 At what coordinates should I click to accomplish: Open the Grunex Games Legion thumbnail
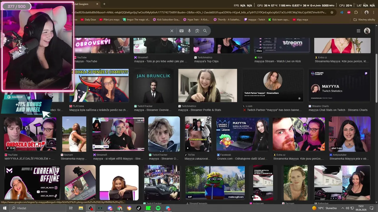(x=242, y=134)
